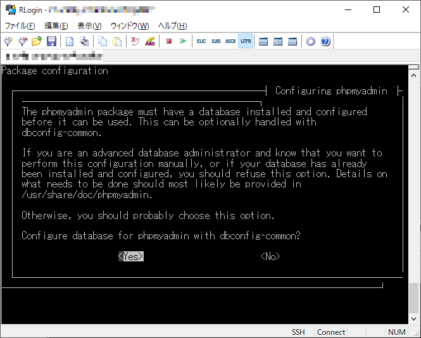Click the green play arrow icon

tap(183, 41)
